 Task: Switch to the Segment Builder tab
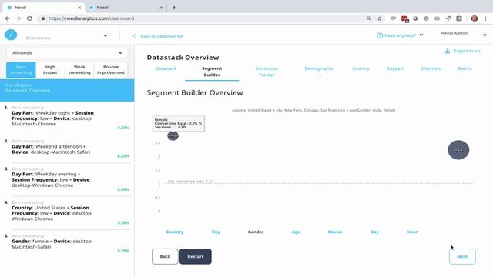(212, 72)
